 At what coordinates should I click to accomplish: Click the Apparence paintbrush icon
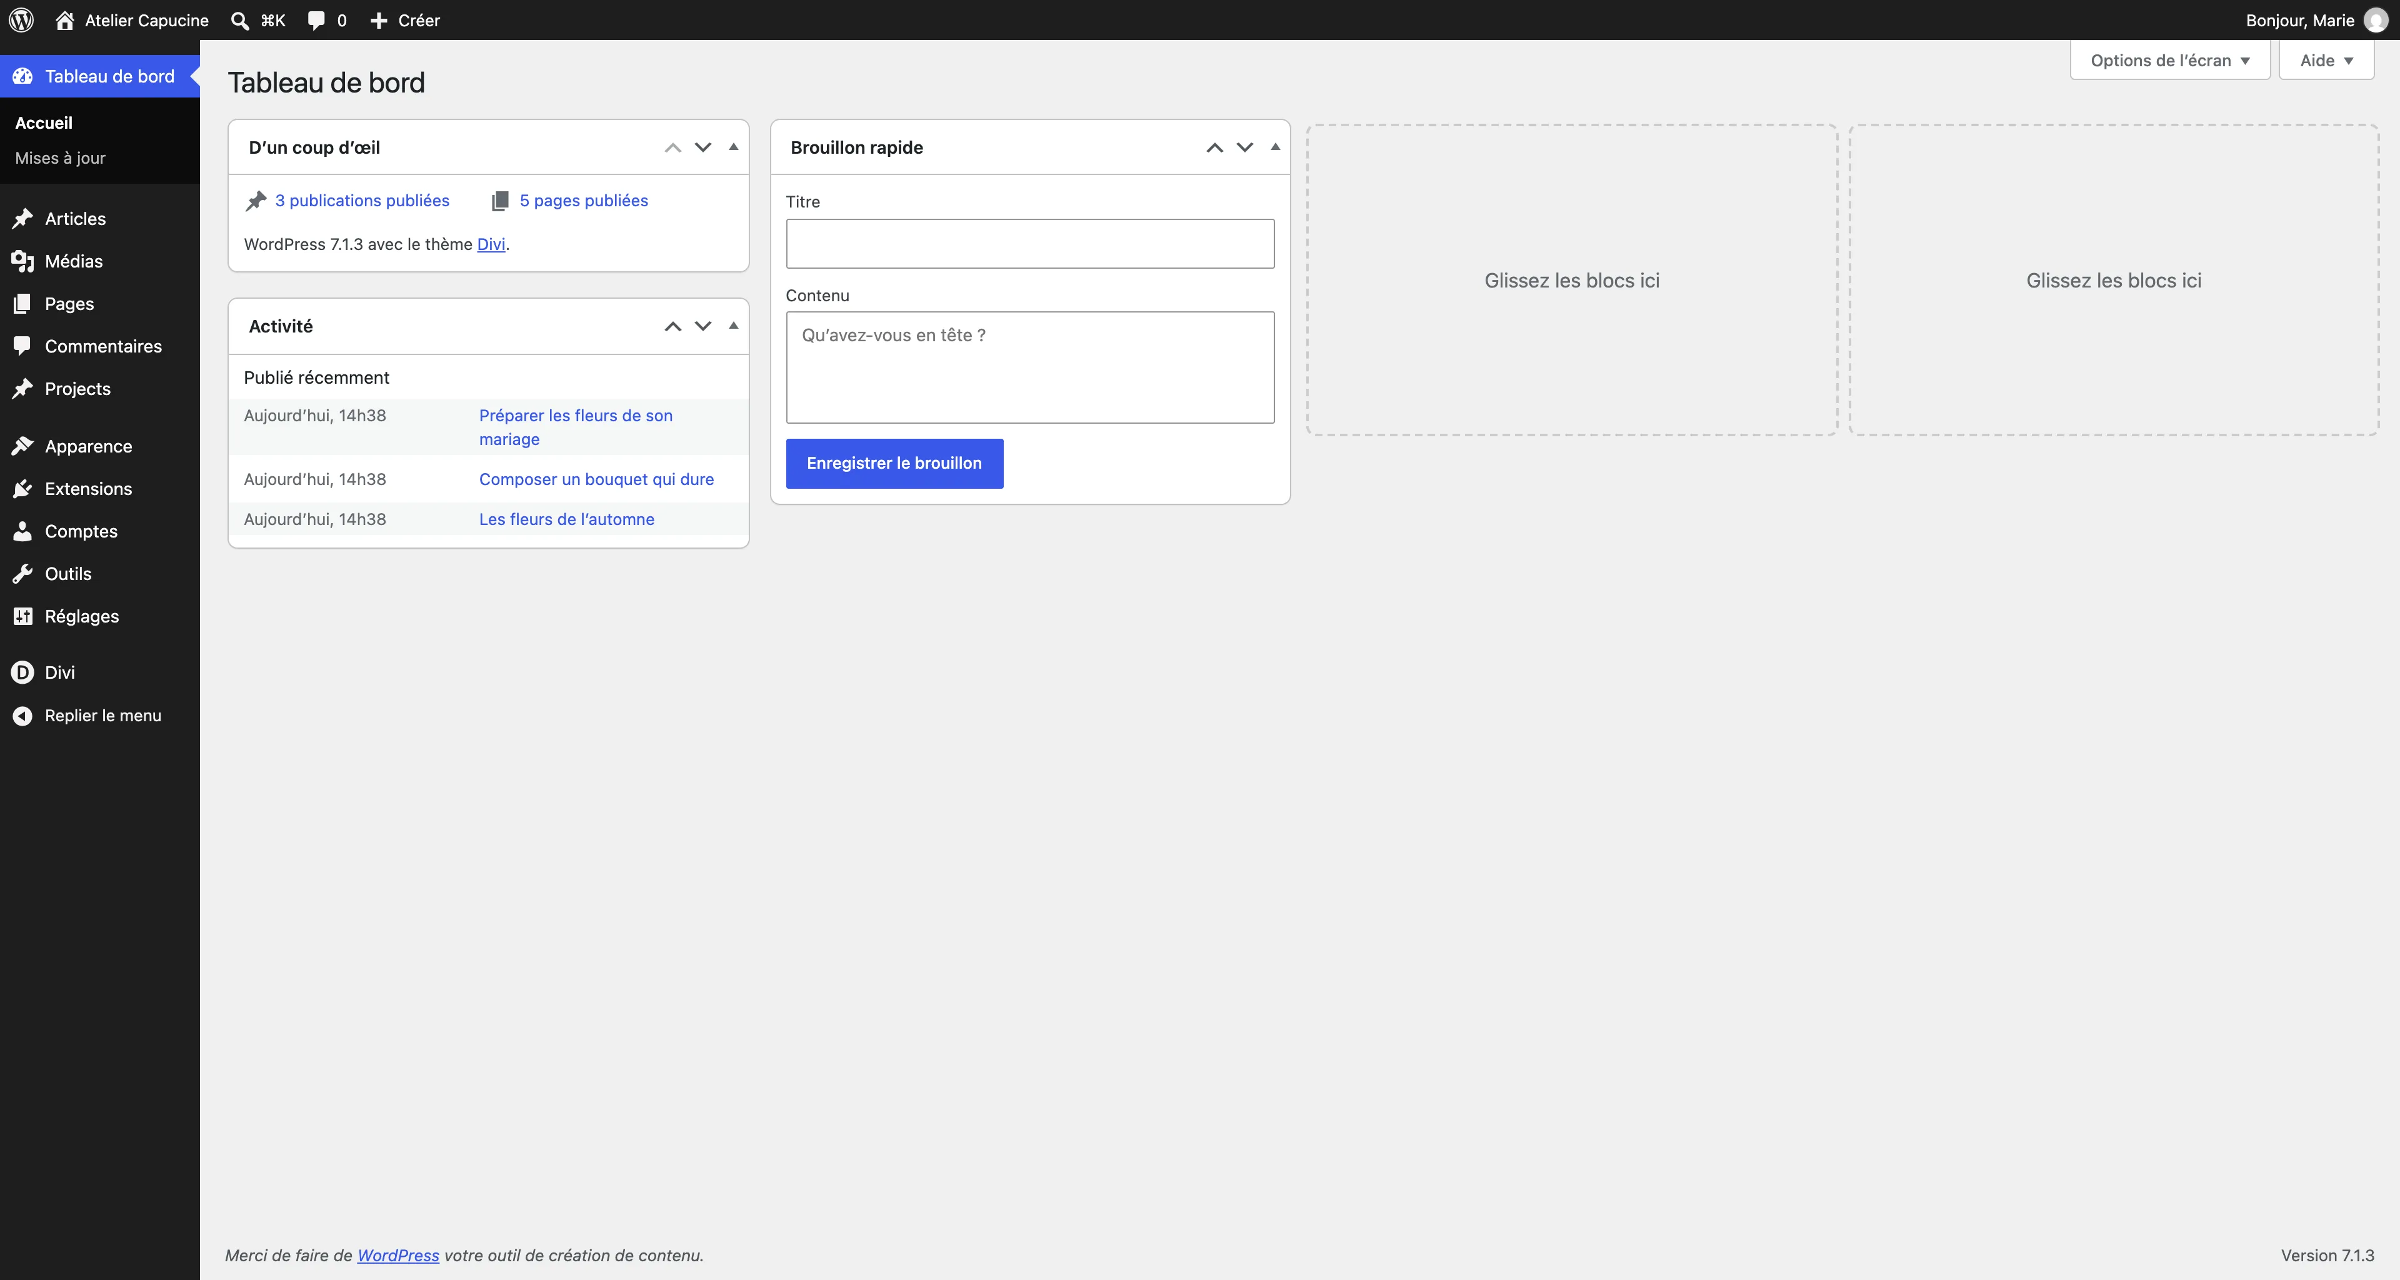click(x=22, y=446)
